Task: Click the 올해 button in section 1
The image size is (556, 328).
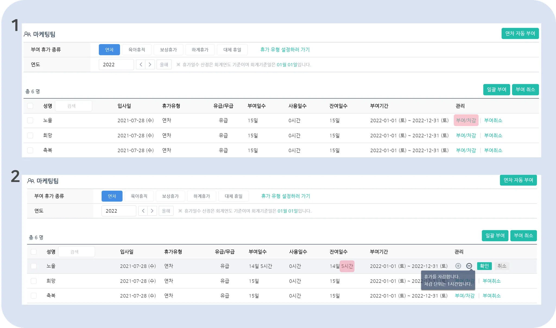Action: pyautogui.click(x=164, y=64)
